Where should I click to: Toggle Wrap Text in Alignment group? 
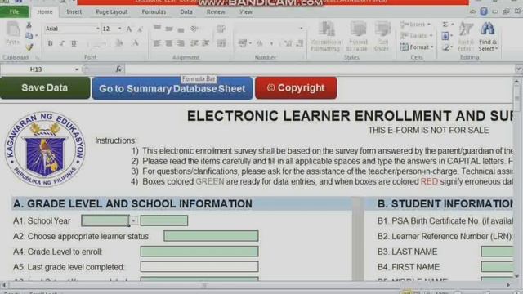221,29
